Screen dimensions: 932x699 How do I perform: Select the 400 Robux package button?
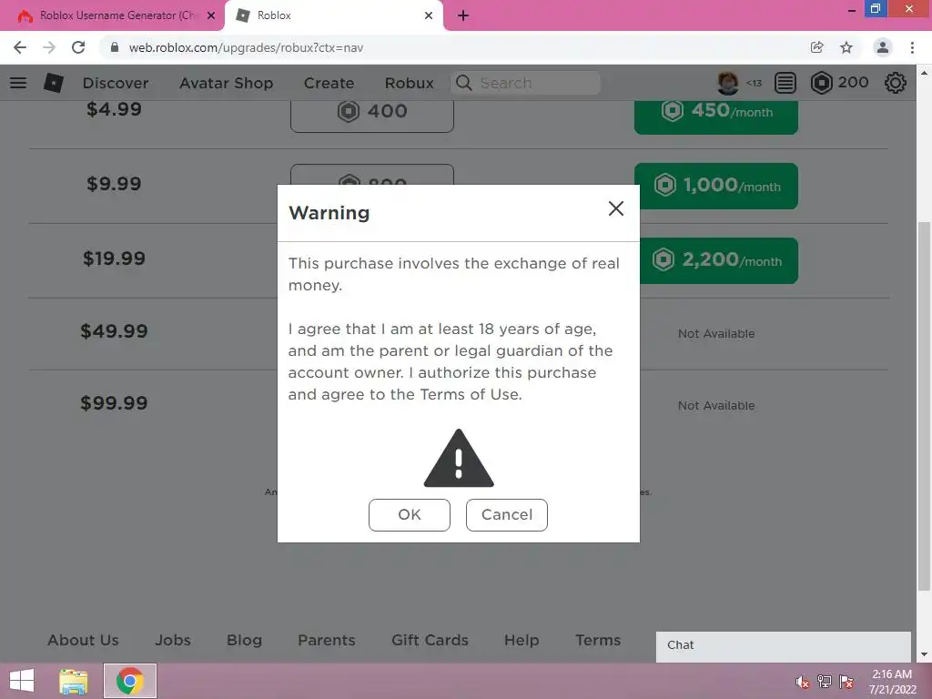pos(372,116)
